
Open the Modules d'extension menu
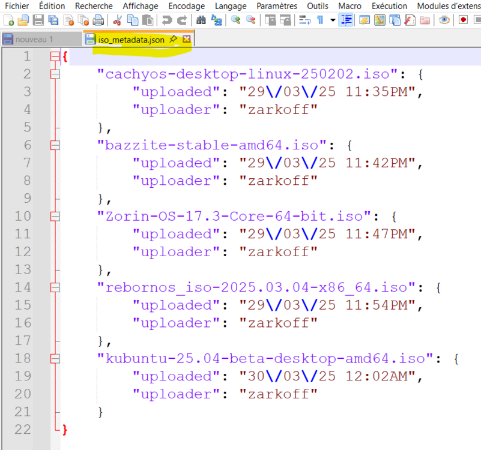coord(448,6)
